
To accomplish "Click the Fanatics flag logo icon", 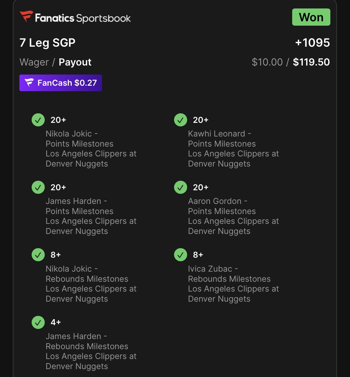I will [26, 16].
